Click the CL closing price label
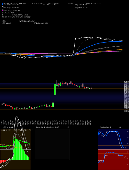 tap(49, 5)
